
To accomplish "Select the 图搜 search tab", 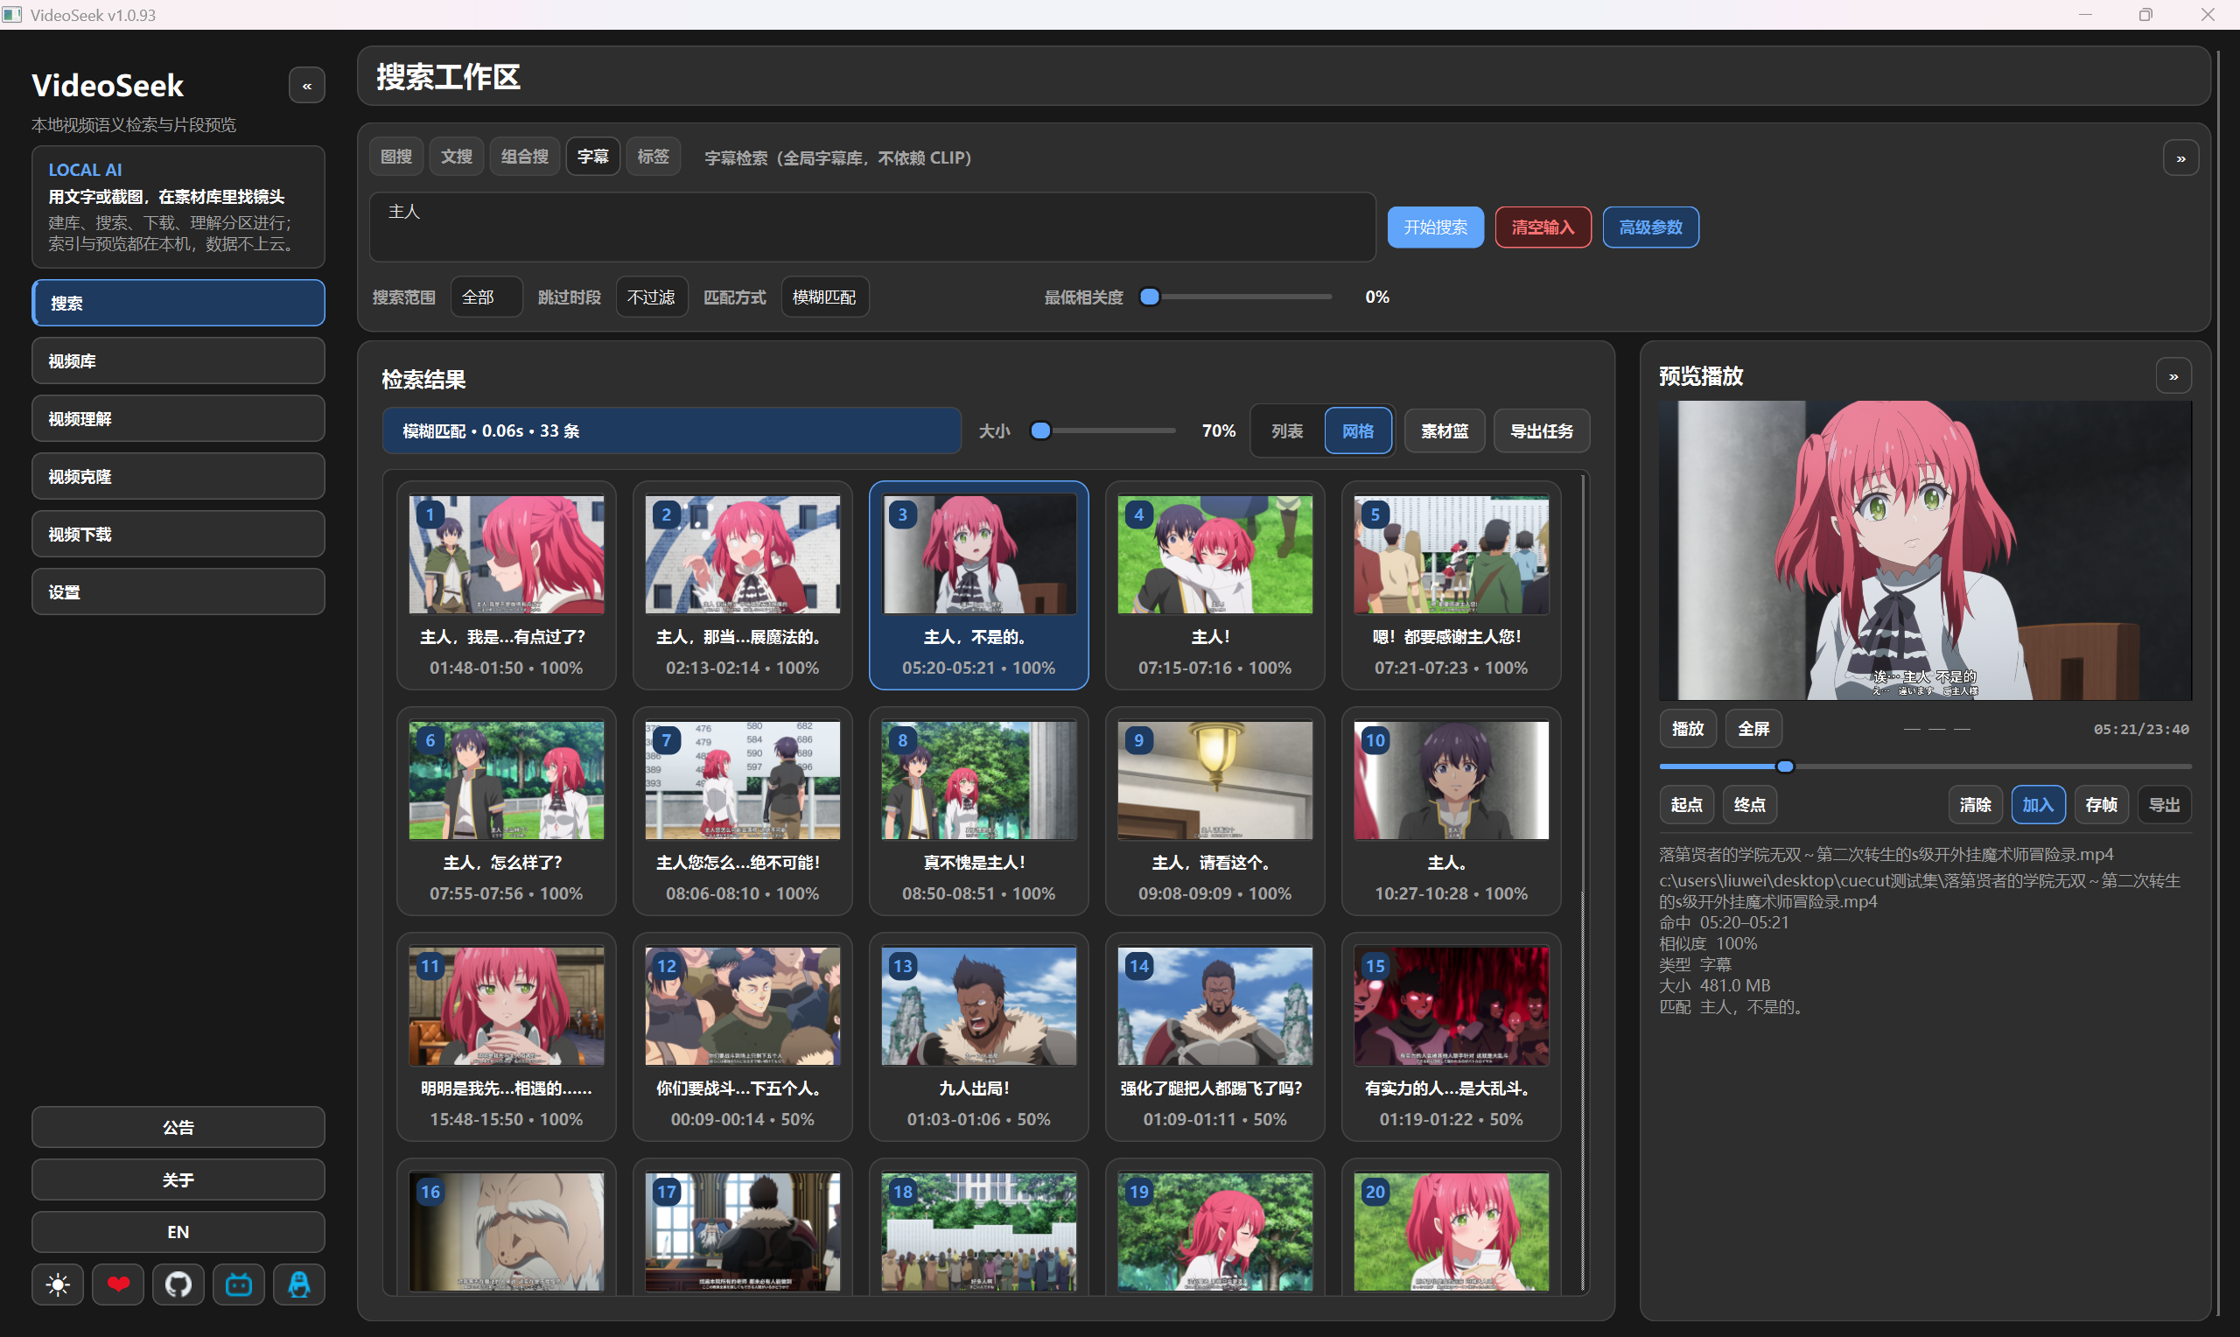I will click(396, 157).
